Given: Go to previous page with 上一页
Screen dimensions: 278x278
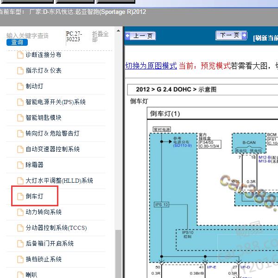Looking at the screenshot, I should coord(140,36).
